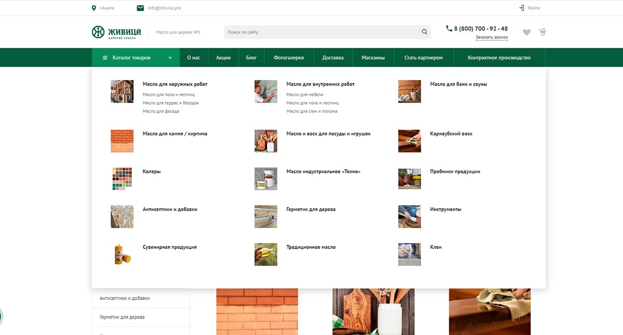623x335 pixels.
Task: Click the search input field
Action: (x=322, y=32)
